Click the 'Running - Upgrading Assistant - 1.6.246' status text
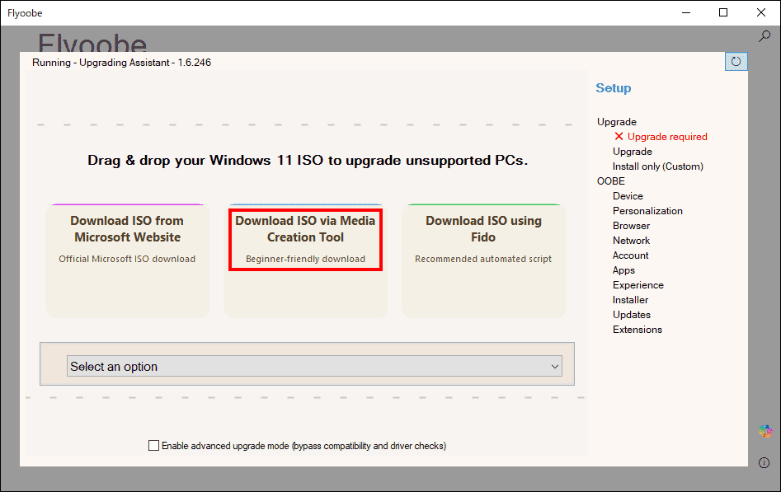Image resolution: width=781 pixels, height=492 pixels. [x=121, y=63]
